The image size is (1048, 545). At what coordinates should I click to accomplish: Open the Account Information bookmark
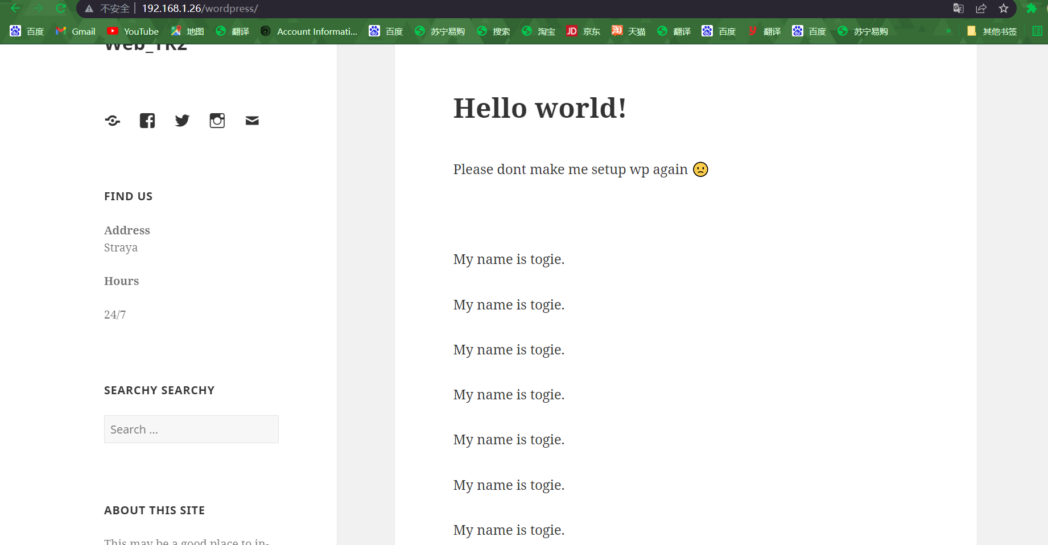click(x=309, y=31)
